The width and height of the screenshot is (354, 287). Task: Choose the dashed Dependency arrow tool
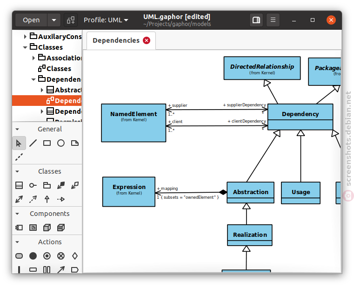(33, 199)
